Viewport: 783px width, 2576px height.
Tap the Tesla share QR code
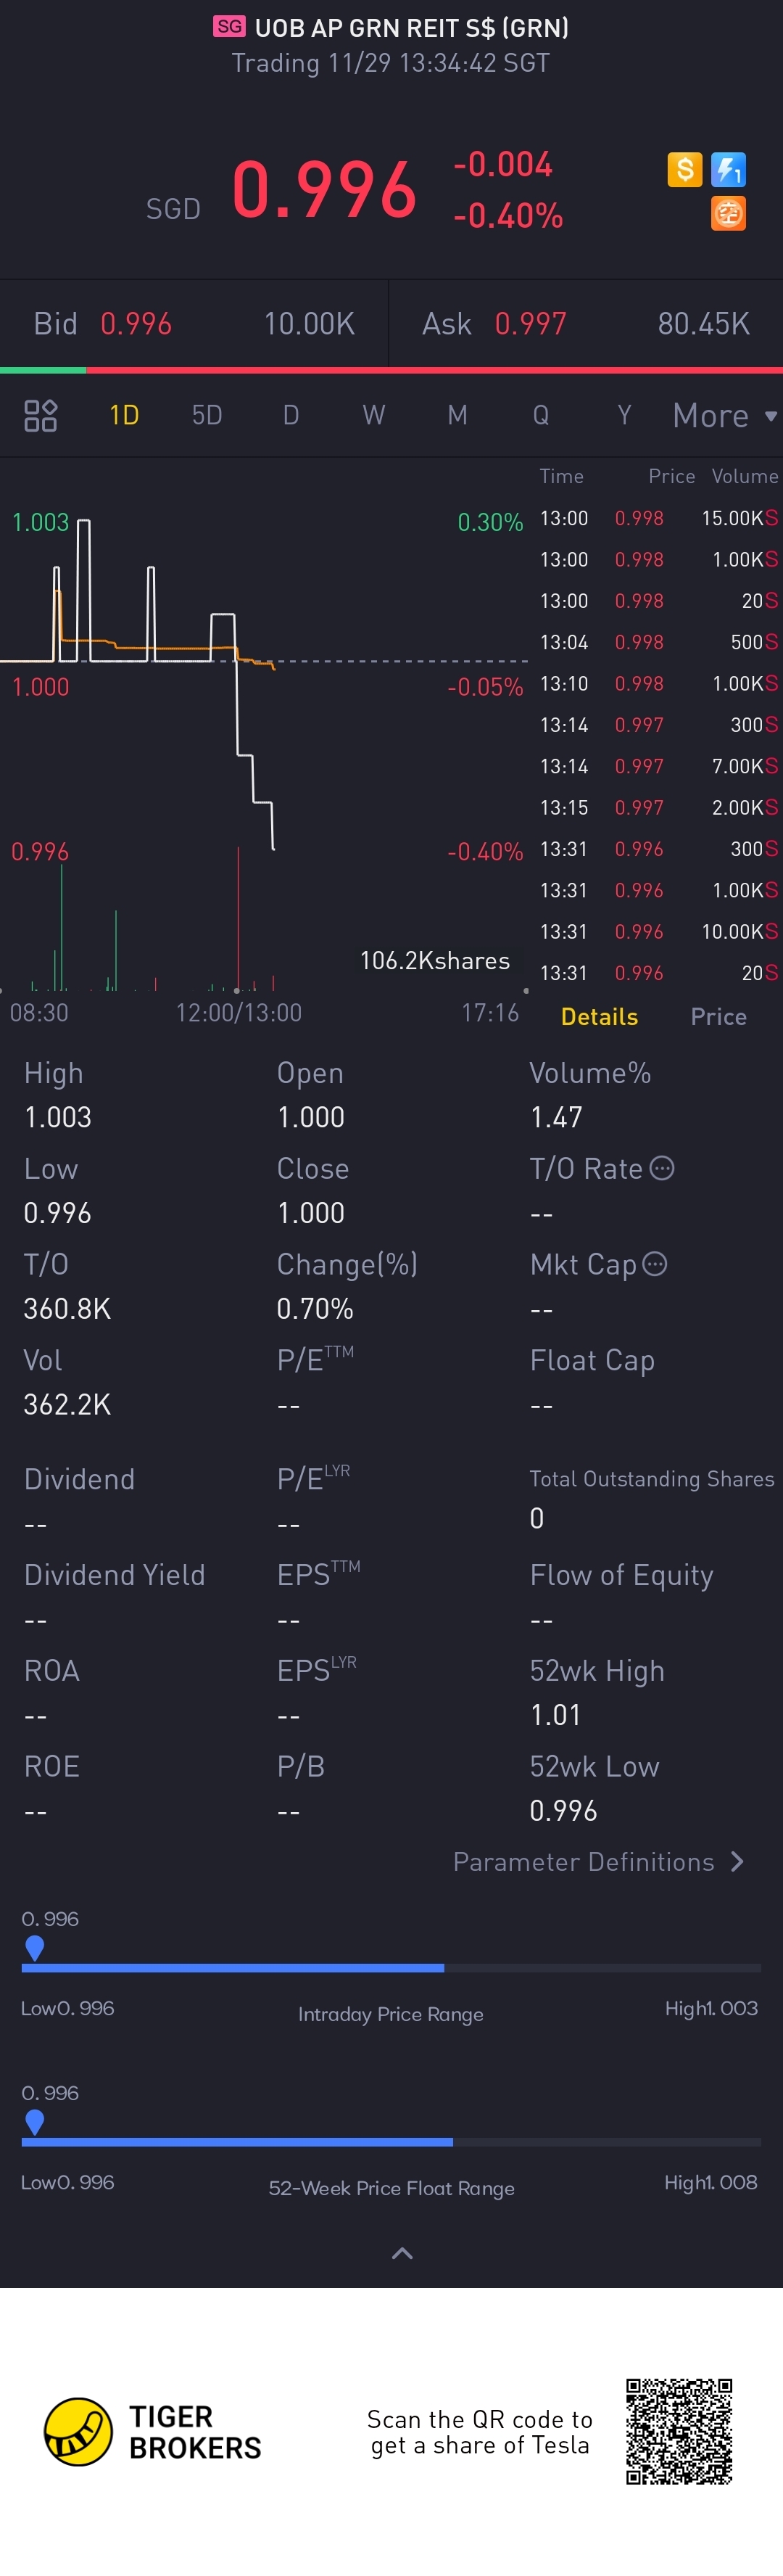click(x=679, y=2432)
